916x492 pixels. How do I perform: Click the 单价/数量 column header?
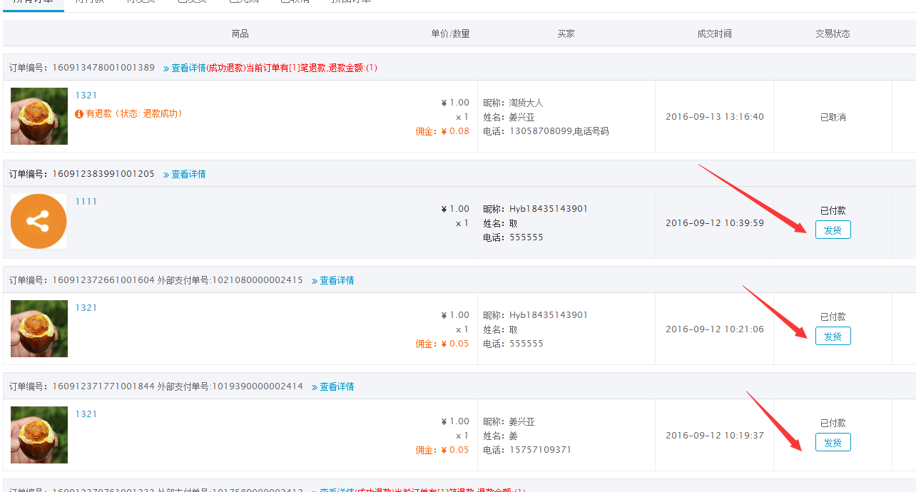(x=450, y=34)
